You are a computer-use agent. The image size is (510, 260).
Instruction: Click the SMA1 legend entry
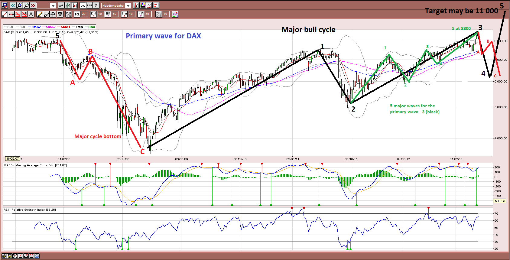[63, 27]
